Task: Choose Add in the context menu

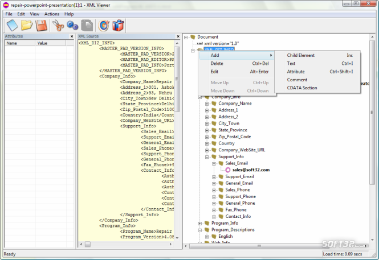Action: (x=237, y=55)
